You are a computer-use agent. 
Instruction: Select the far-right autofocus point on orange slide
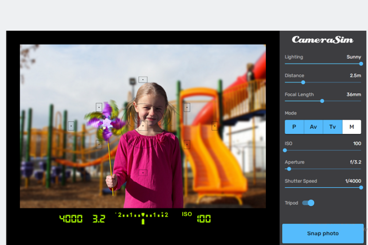[x=215, y=126]
